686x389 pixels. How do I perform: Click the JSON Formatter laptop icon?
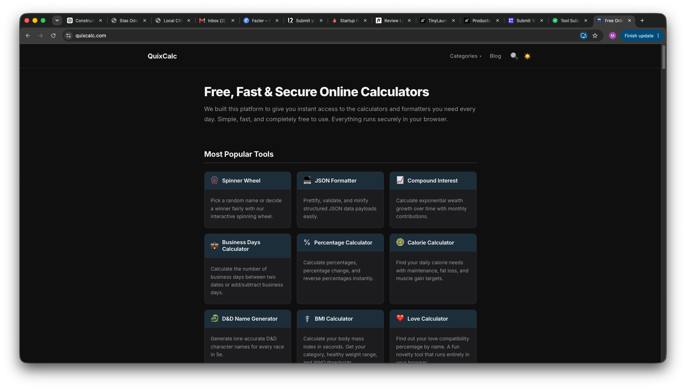pyautogui.click(x=307, y=180)
